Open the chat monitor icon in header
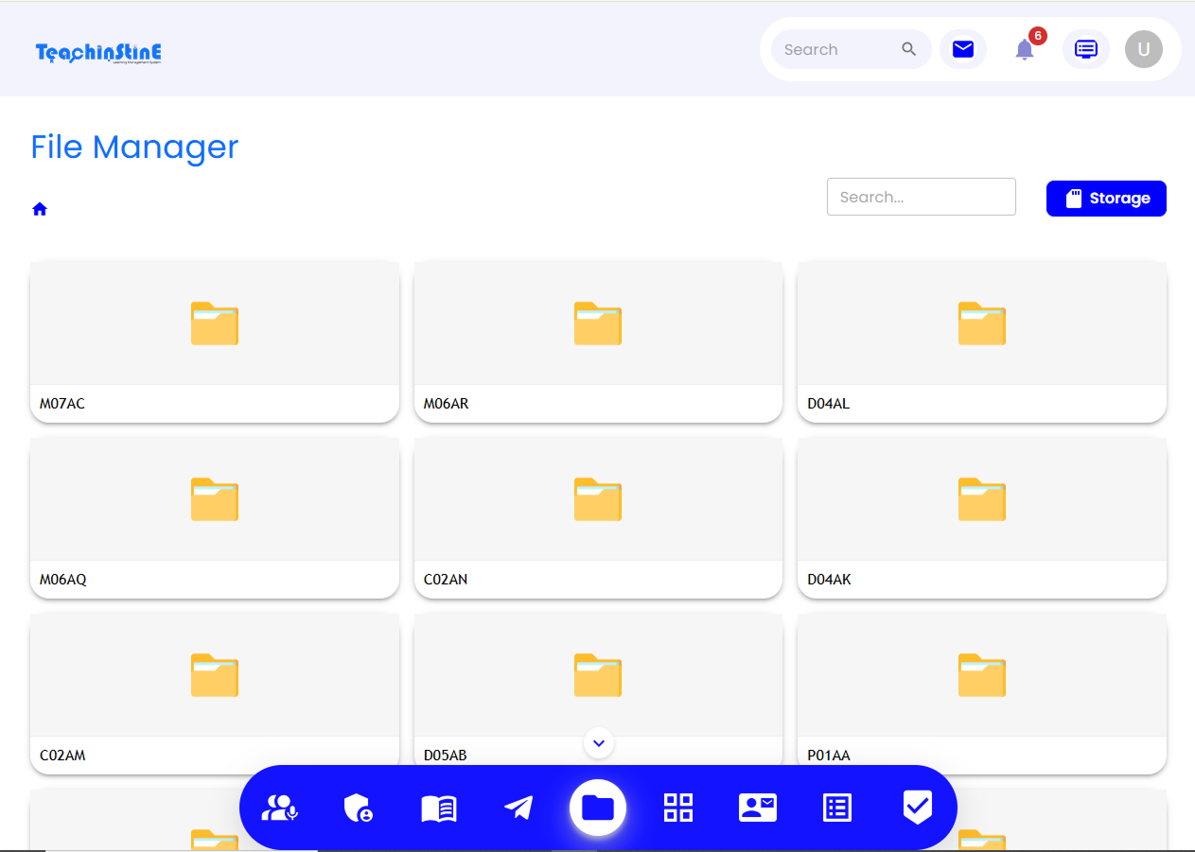This screenshot has height=852, width=1195. (x=1086, y=49)
